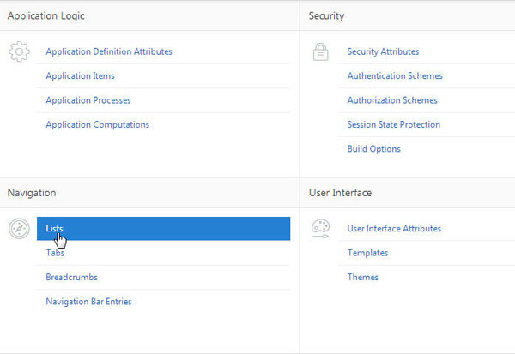Image resolution: width=515 pixels, height=354 pixels.
Task: Go to Authentication Schemes
Action: 395,76
